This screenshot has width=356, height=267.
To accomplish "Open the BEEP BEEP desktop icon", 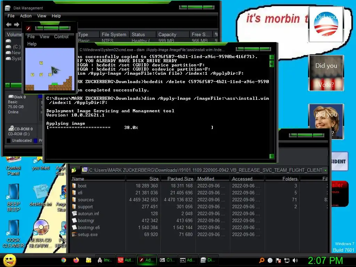I will pyautogui.click(x=14, y=198).
